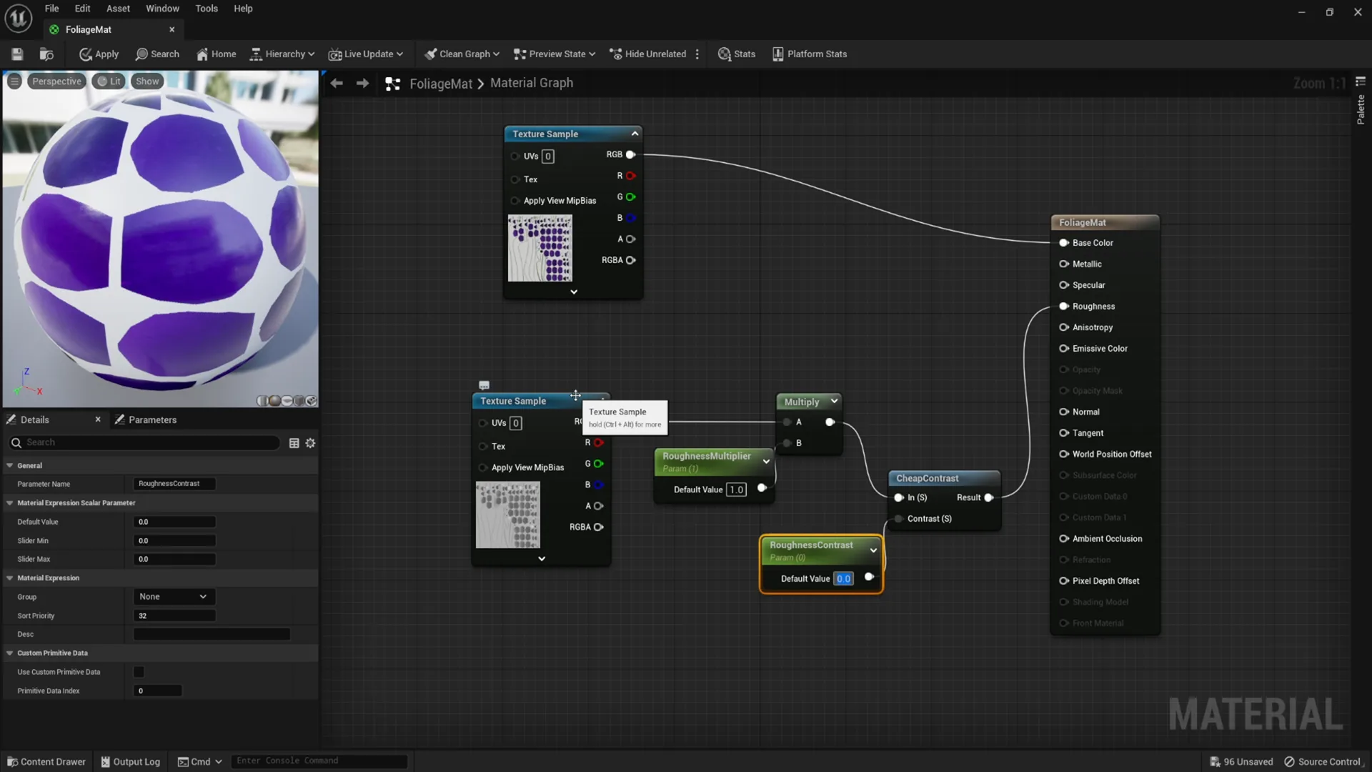Hide Unrelated nodes in the graph
The image size is (1372, 772).
tap(647, 54)
